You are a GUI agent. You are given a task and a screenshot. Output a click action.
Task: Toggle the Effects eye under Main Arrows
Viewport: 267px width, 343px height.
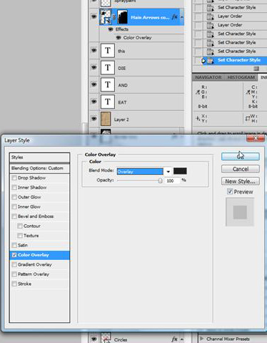pyautogui.click(x=110, y=29)
